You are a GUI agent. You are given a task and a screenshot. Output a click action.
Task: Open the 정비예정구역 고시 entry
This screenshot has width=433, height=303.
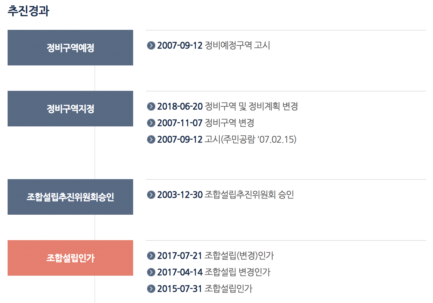[x=214, y=45]
